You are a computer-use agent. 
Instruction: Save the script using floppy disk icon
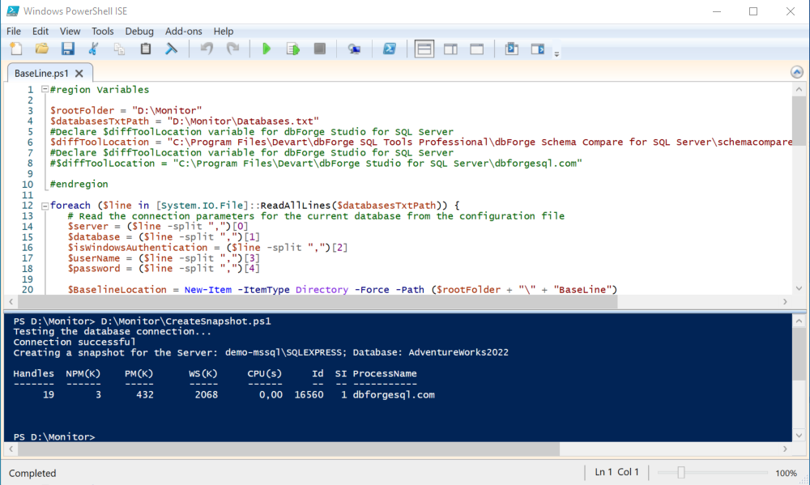[x=68, y=49]
